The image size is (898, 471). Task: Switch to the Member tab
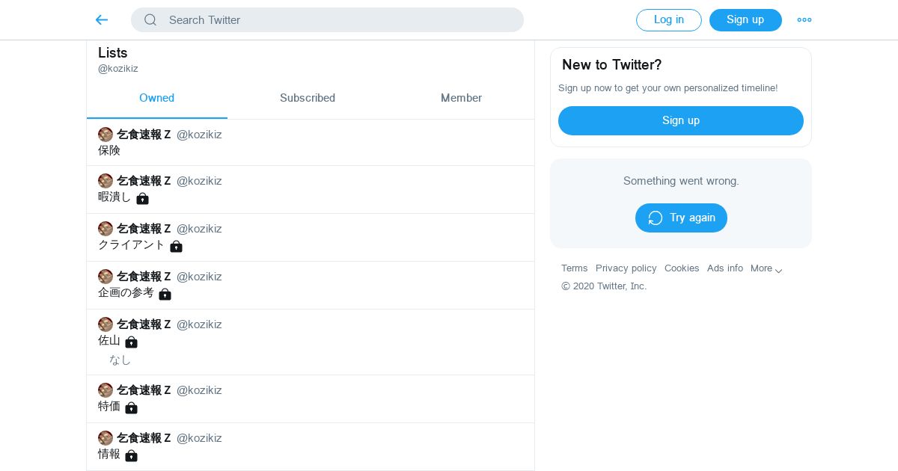tap(461, 98)
